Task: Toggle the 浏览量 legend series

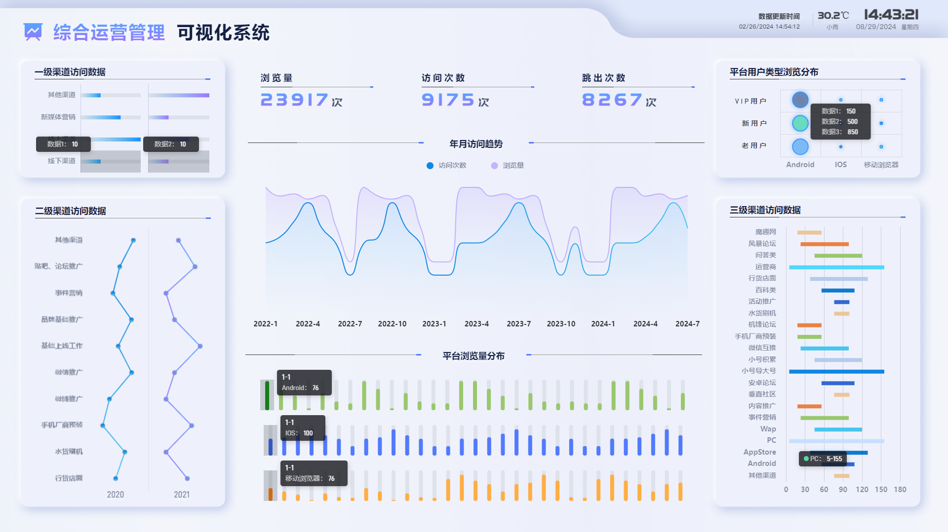Action: pos(507,166)
